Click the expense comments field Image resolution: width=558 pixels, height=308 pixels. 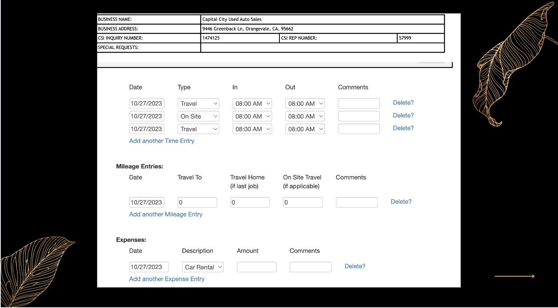(311, 267)
